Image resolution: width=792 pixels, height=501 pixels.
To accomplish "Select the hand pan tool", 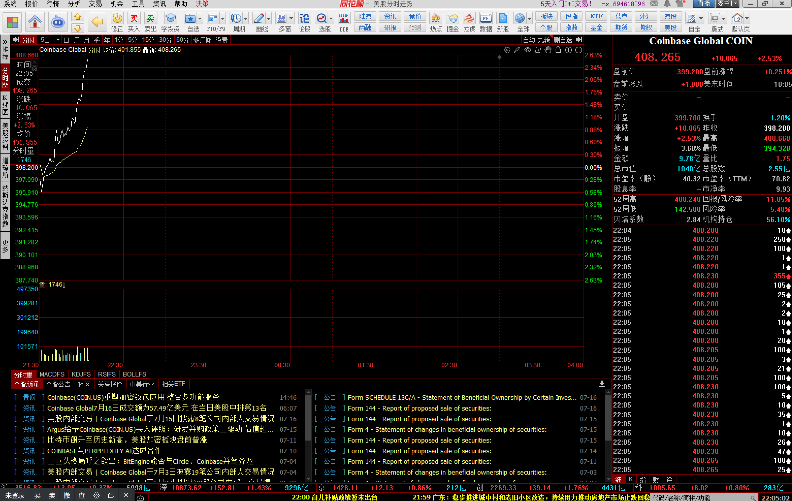I will tap(548, 50).
